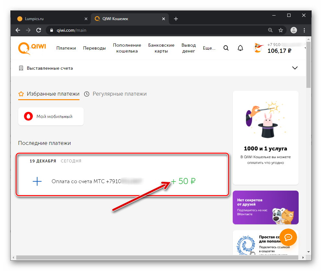Screen dimensions: 322x271
Task: Open the Платежи menu item
Action: (x=66, y=48)
